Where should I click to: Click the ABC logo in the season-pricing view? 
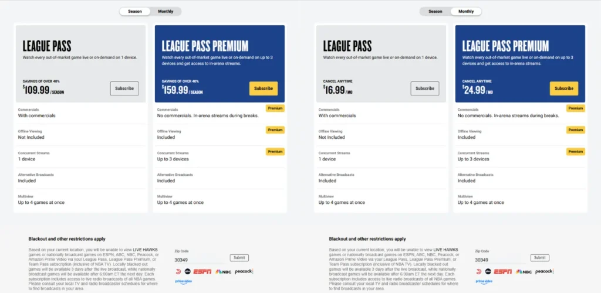(x=188, y=271)
